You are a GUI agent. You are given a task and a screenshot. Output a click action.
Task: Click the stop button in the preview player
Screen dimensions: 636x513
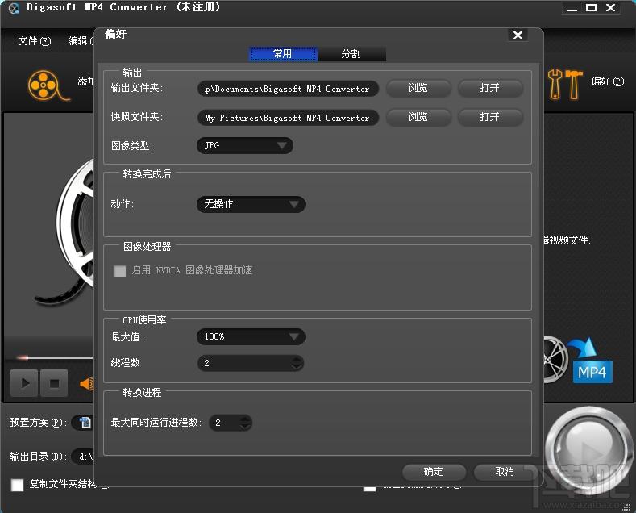[54, 383]
